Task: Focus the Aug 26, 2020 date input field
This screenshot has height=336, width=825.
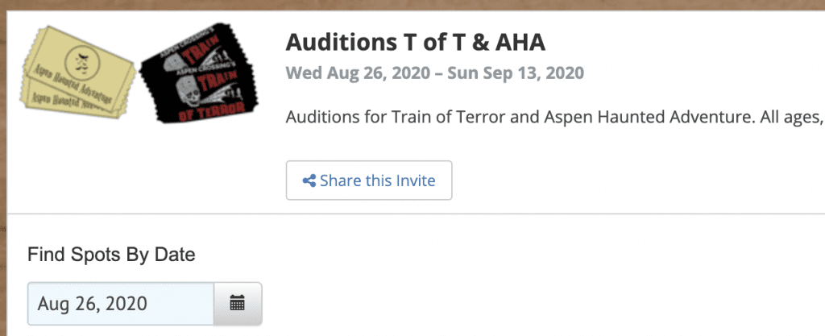Action: point(121,304)
